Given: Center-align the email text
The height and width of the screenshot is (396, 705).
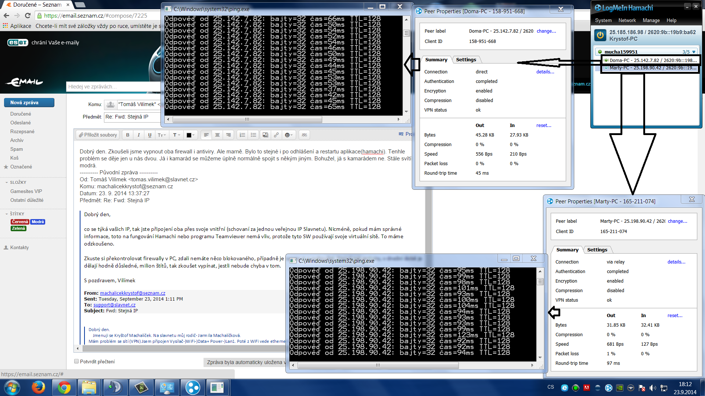Looking at the screenshot, I should [217, 135].
